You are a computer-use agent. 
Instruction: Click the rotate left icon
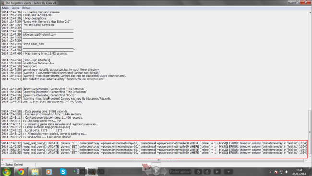pyautogui.click(x=198, y=172)
